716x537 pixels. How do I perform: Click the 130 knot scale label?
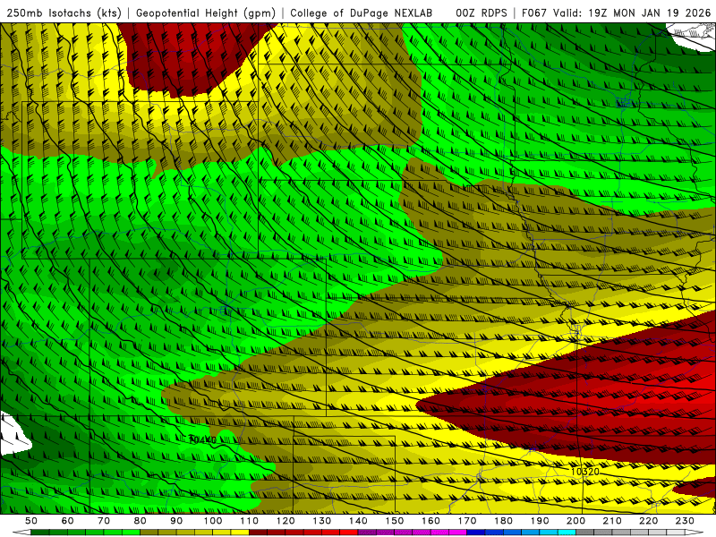(x=322, y=521)
